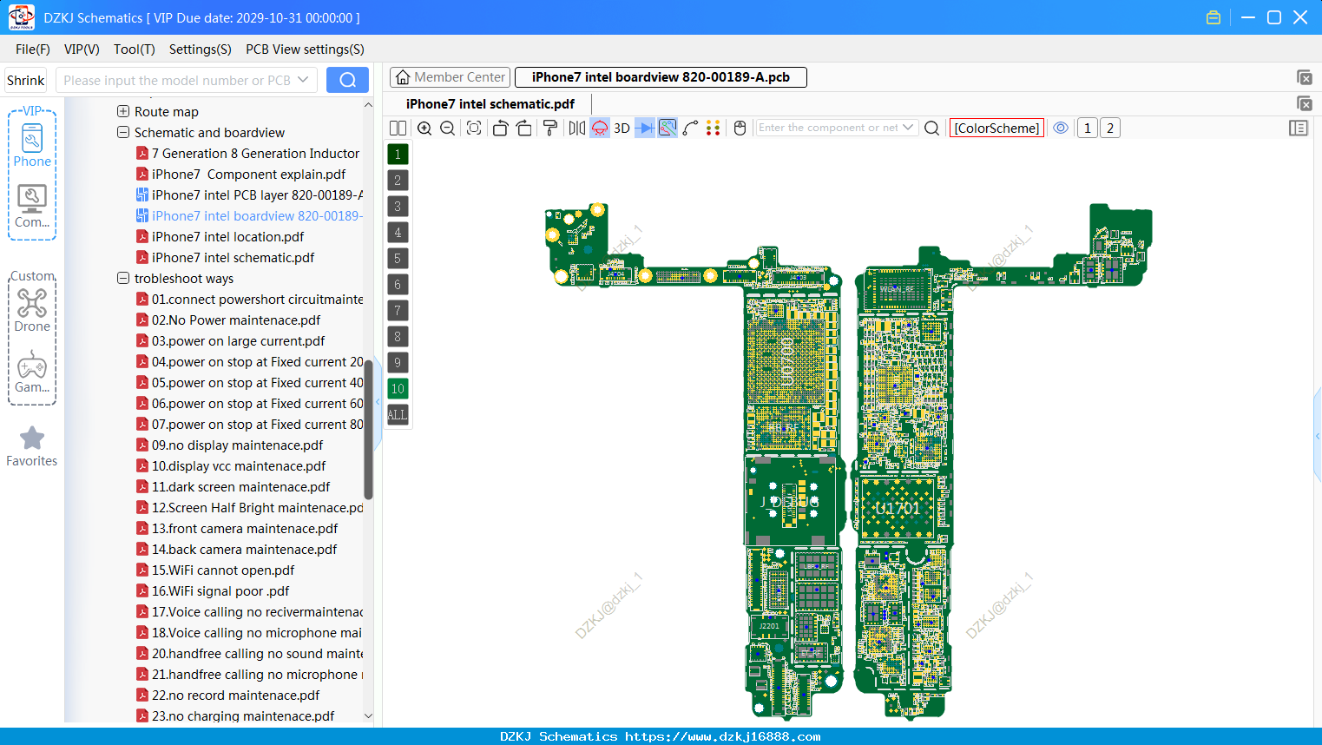Click scroll down arrow of file tree
This screenshot has width=1322, height=745.
click(368, 716)
